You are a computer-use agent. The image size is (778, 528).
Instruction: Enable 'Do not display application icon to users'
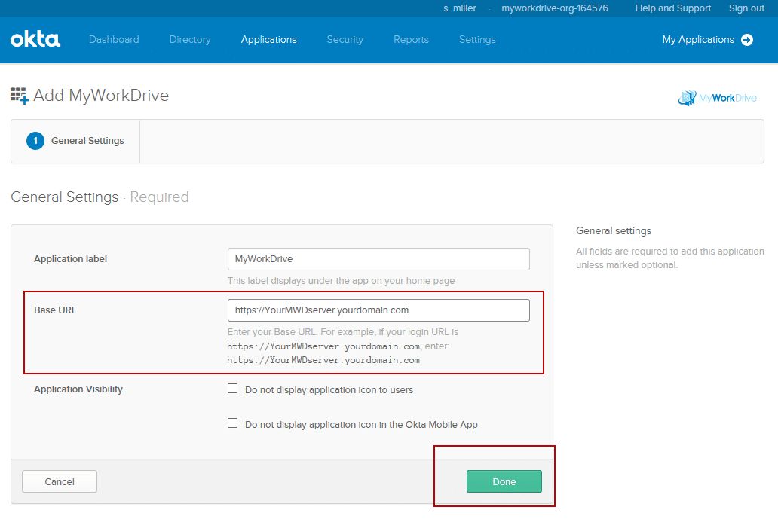tap(233, 389)
